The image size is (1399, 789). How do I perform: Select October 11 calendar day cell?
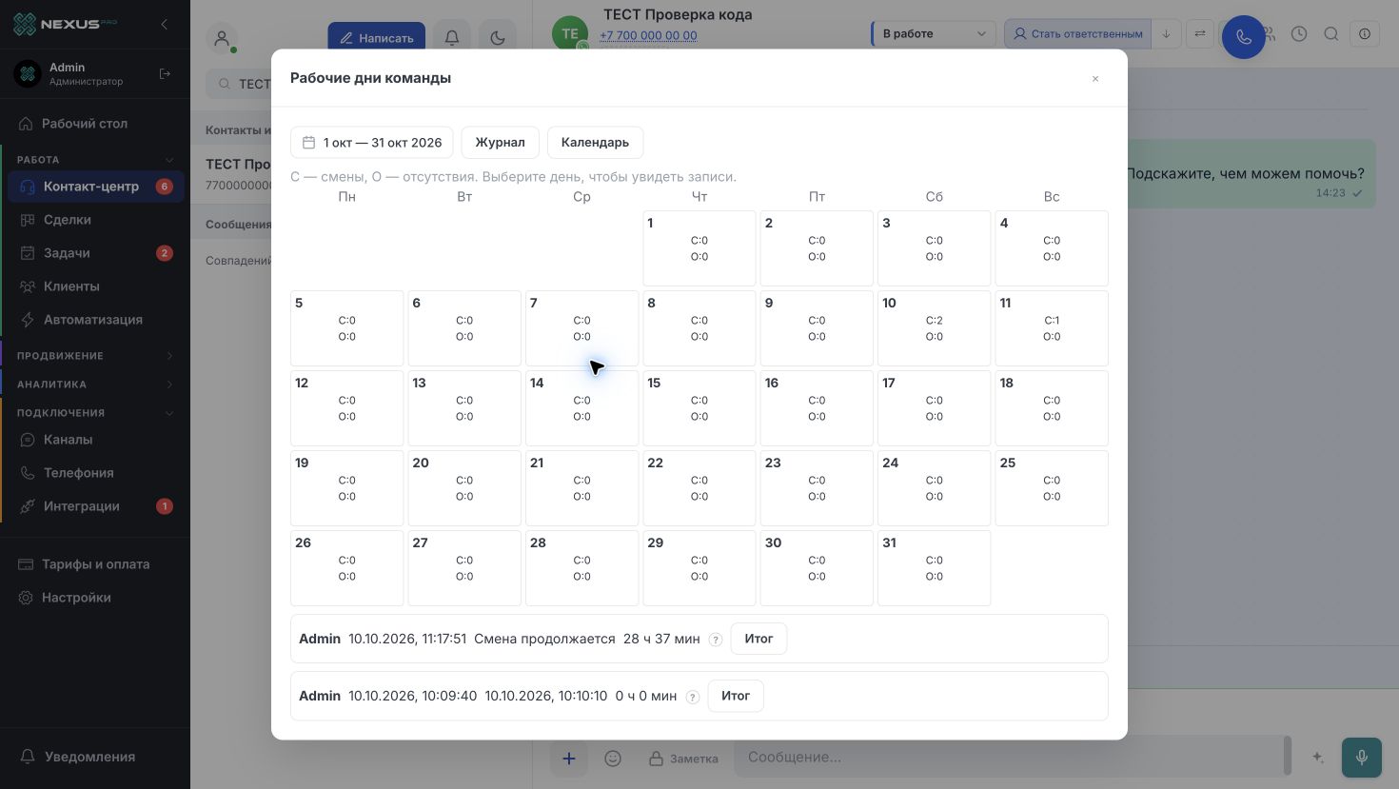click(x=1052, y=328)
